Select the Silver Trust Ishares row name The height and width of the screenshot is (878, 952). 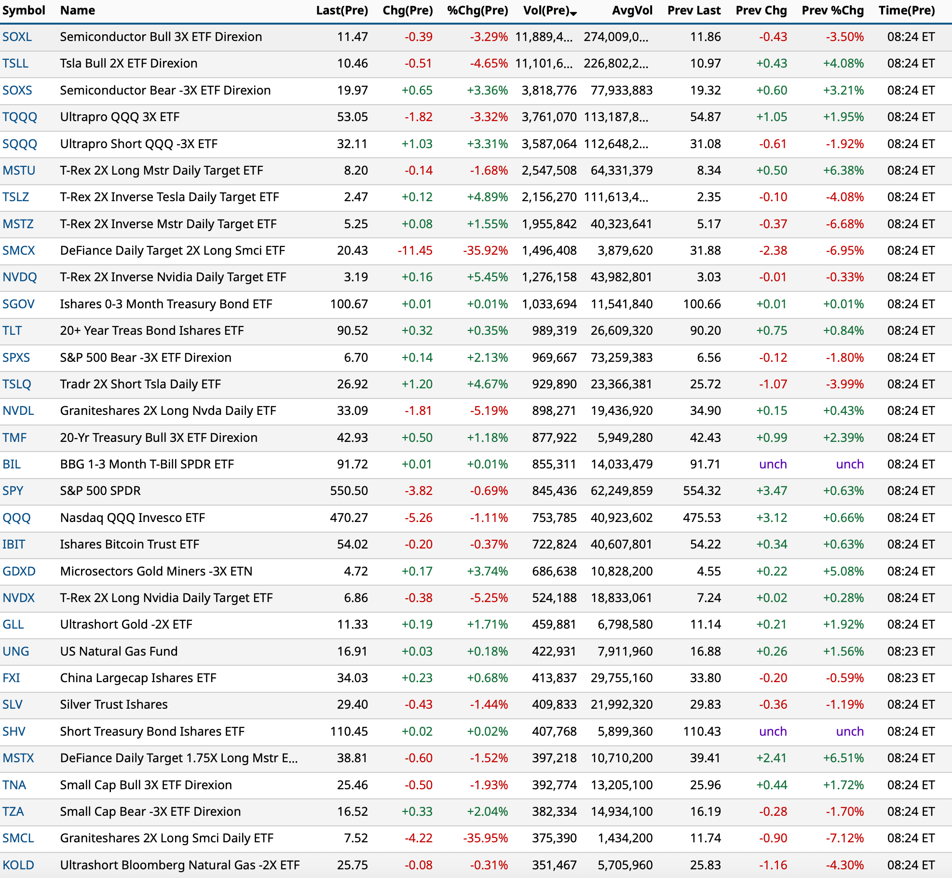114,704
